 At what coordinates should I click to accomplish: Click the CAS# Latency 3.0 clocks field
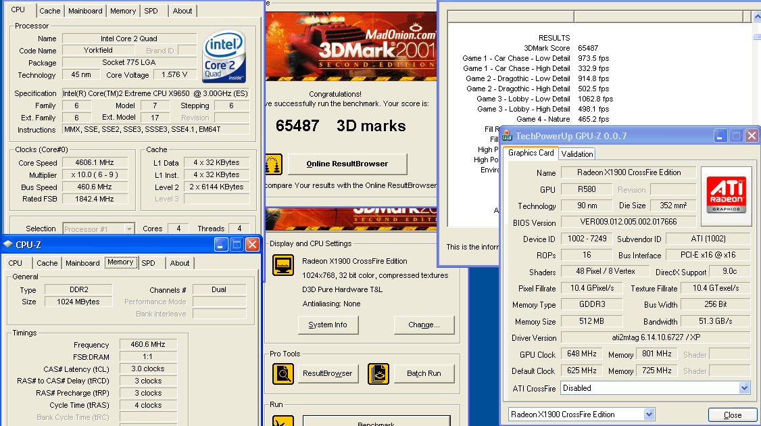tap(148, 369)
